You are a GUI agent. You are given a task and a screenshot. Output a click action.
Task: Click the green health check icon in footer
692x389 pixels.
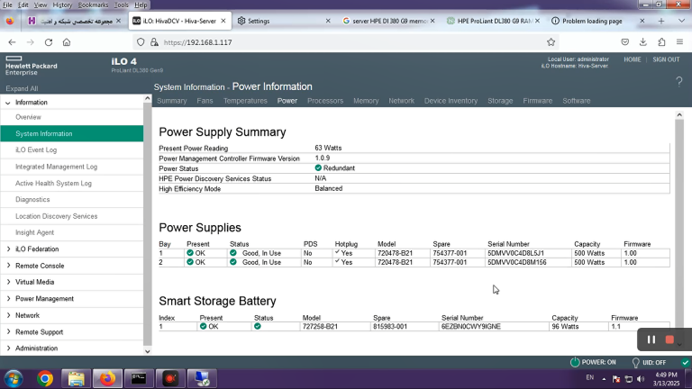[x=686, y=363]
